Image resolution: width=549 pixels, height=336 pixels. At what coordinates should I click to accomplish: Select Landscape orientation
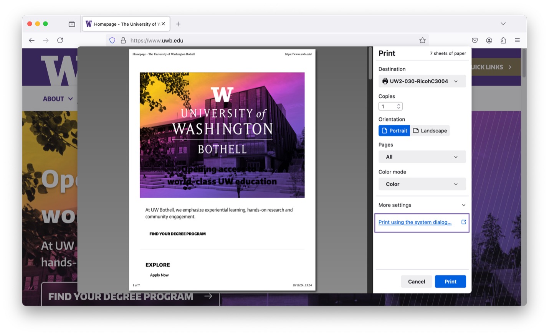[430, 130]
